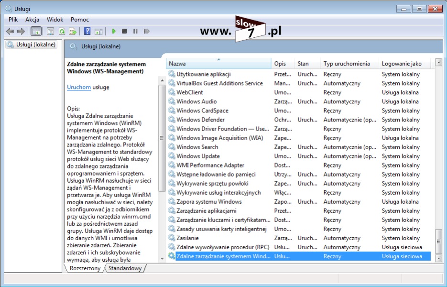Open the Plik menu
This screenshot has width=447, height=287.
point(13,20)
